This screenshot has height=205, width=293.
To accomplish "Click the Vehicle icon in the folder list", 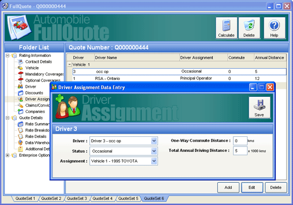I will [x=20, y=68].
